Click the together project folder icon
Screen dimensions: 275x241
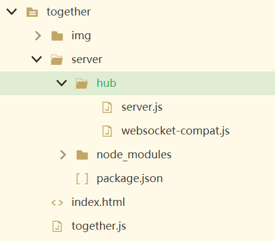[x=32, y=12]
